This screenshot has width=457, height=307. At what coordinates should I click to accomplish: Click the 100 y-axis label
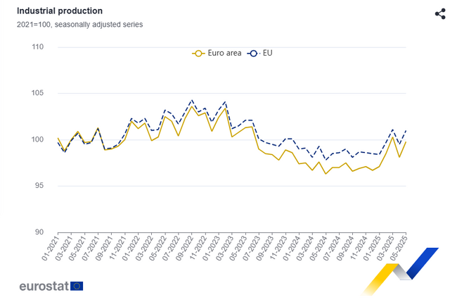click(x=38, y=139)
